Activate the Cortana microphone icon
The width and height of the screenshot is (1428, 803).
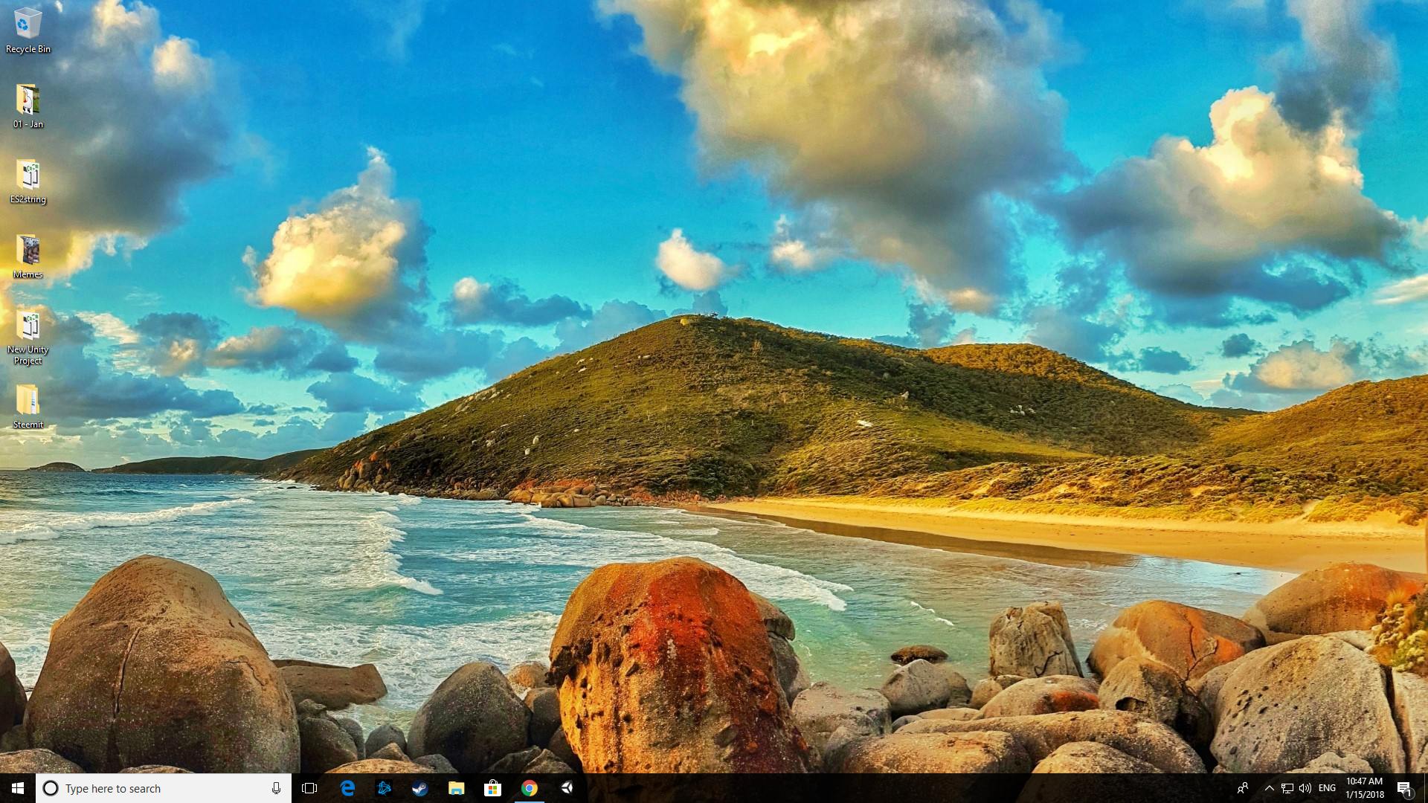coord(276,788)
